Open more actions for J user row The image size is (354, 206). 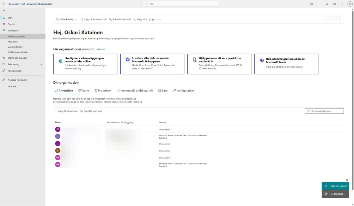101,144
